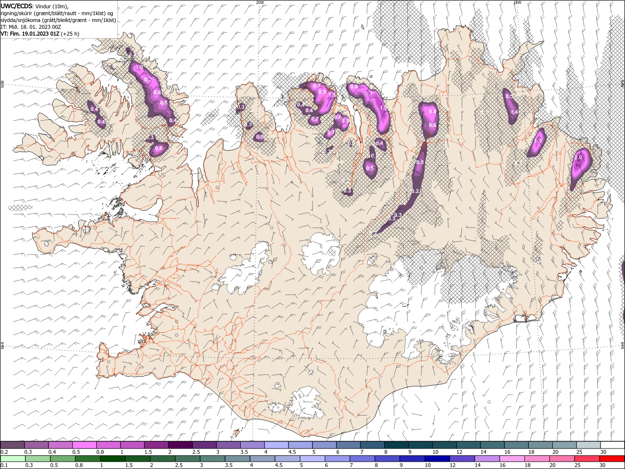Select the bright pink swatch between 0.5 and 0.8
Image resolution: width=625 pixels, height=469 pixels.
pos(84,445)
